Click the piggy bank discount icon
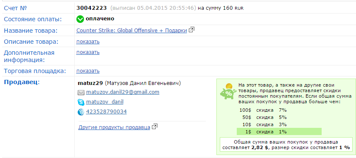Screen dimensions: 356x158 [228, 91]
